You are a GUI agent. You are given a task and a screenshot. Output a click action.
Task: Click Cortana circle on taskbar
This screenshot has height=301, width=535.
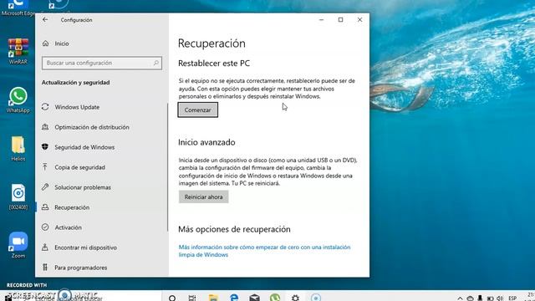click(172, 298)
